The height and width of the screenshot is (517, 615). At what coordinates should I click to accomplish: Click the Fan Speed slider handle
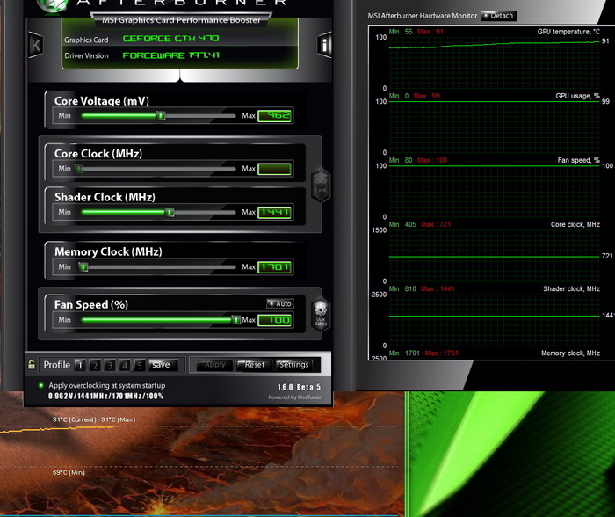(236, 320)
